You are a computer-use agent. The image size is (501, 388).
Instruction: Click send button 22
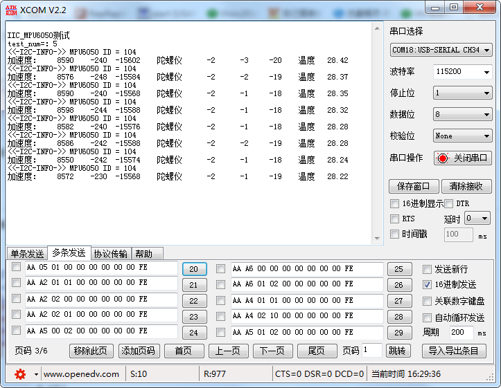(194, 301)
